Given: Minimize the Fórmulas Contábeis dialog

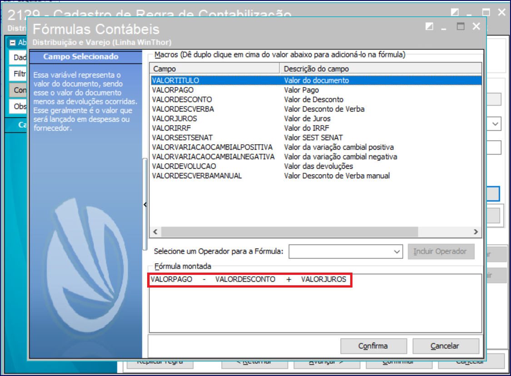Looking at the screenshot, I should point(443,29).
